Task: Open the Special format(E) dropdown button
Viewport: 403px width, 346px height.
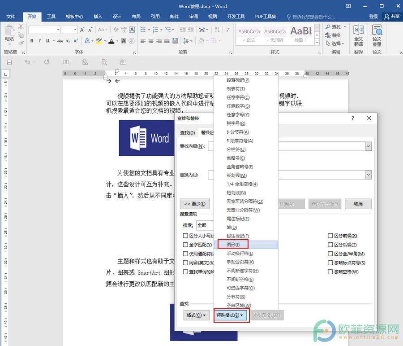Action: pyautogui.click(x=230, y=315)
